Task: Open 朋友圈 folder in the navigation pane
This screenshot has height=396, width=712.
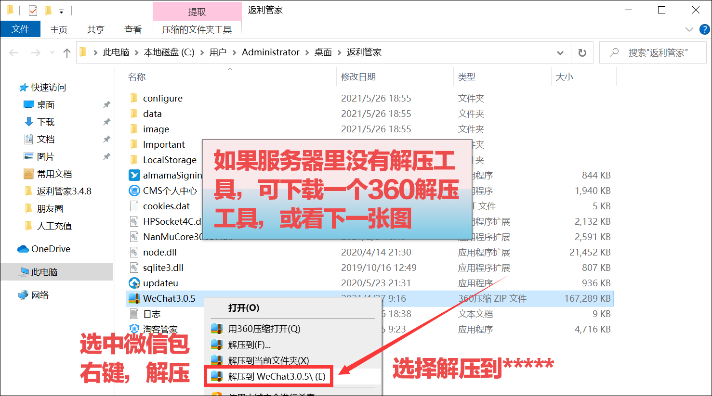Action: point(50,209)
